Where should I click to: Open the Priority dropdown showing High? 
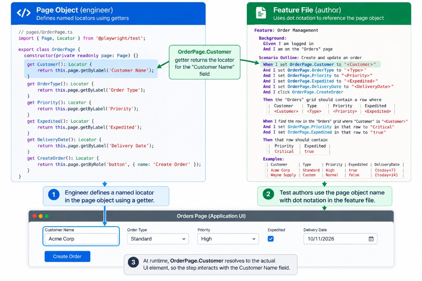228,239
